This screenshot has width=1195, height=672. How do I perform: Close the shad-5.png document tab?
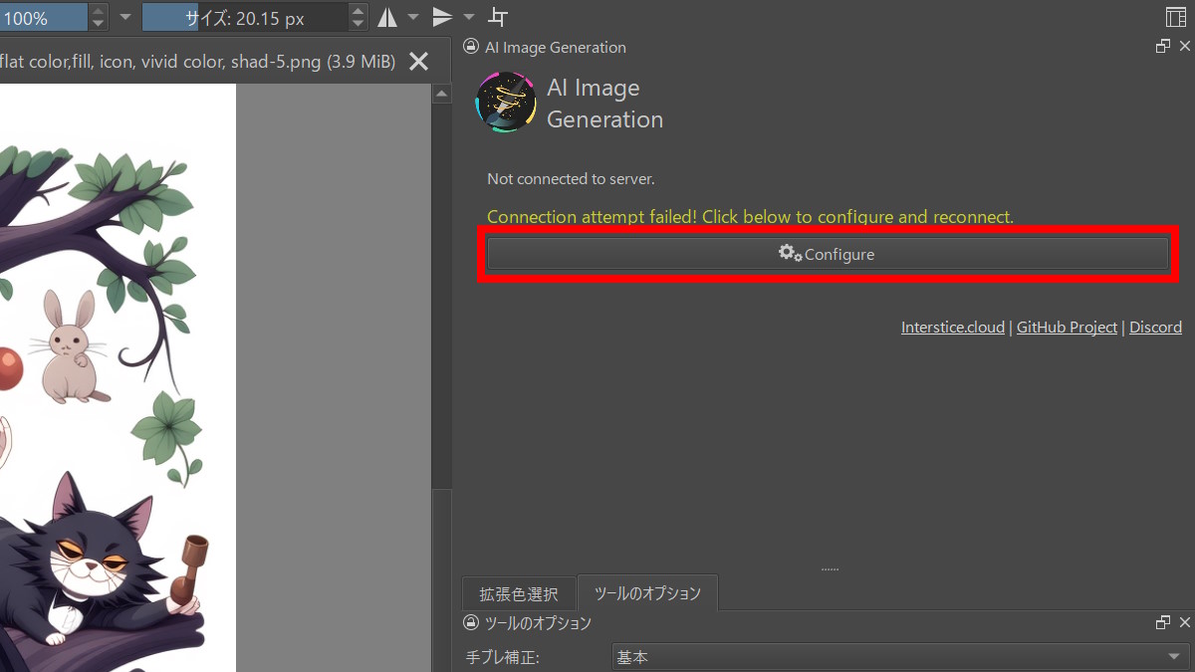coord(419,62)
